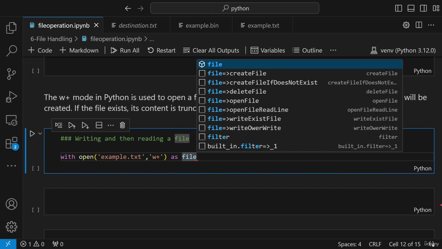Close the fileoperation.ipynb tab
Viewport: 442px width, 249px height.
pos(96,25)
